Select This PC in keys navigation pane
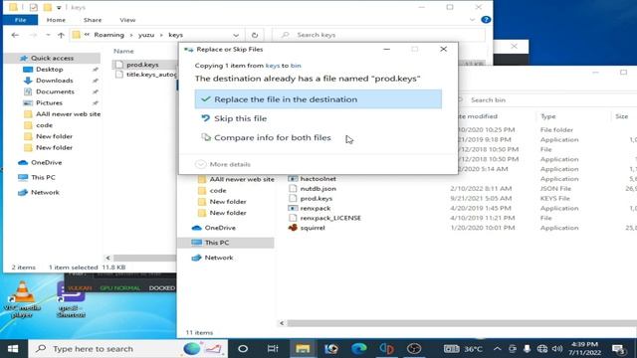The image size is (637, 358). point(43,177)
